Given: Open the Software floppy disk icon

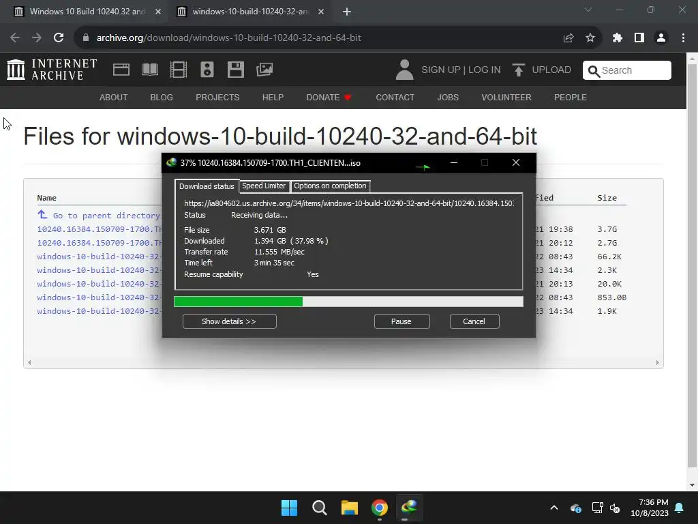Looking at the screenshot, I should pyautogui.click(x=235, y=70).
